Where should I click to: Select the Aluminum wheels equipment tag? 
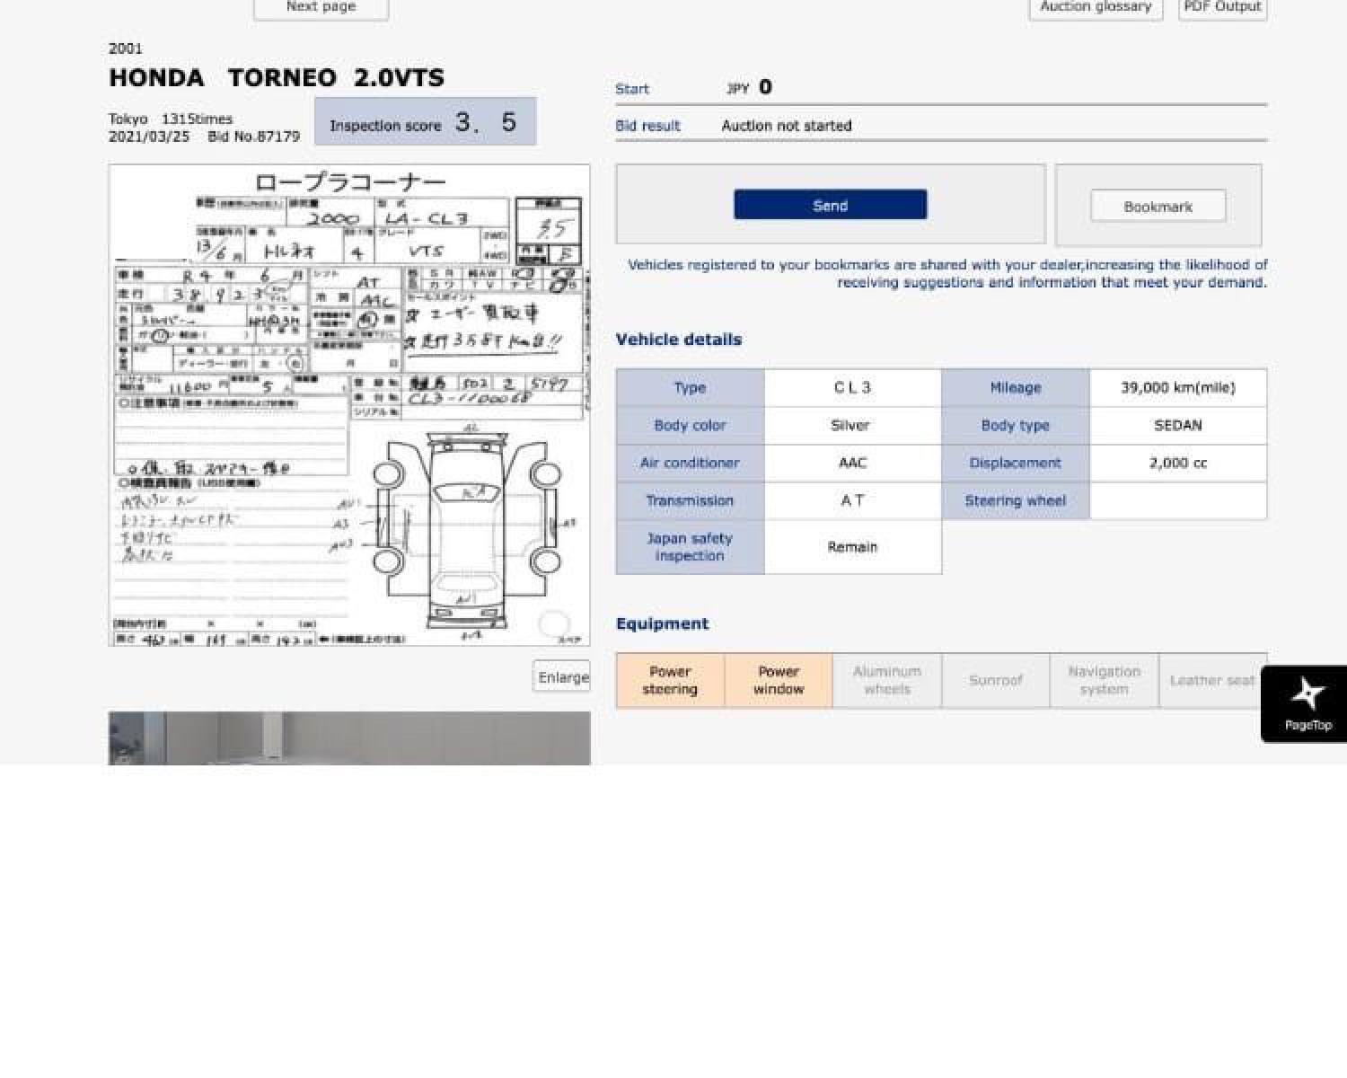coord(886,680)
